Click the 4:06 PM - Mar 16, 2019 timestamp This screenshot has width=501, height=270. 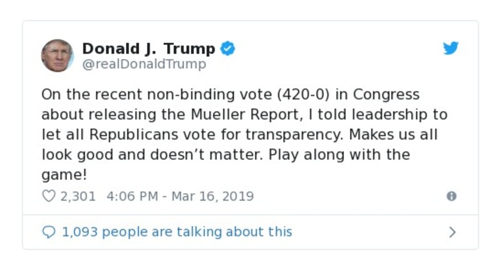[x=180, y=196]
